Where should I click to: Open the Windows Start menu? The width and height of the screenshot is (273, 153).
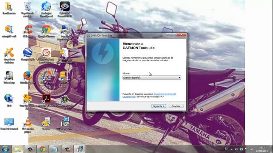coord(5,149)
